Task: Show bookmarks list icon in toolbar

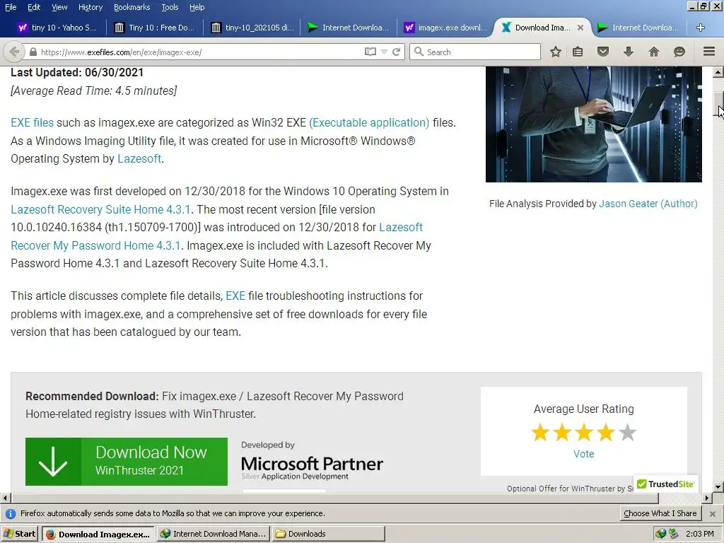Action: click(578, 52)
